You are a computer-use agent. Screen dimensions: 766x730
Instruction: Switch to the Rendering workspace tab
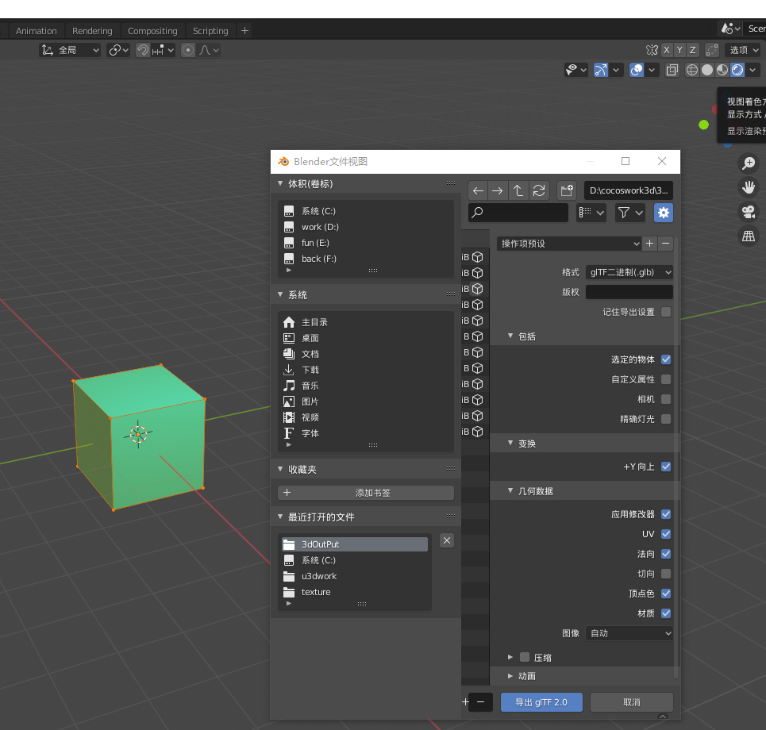point(92,31)
